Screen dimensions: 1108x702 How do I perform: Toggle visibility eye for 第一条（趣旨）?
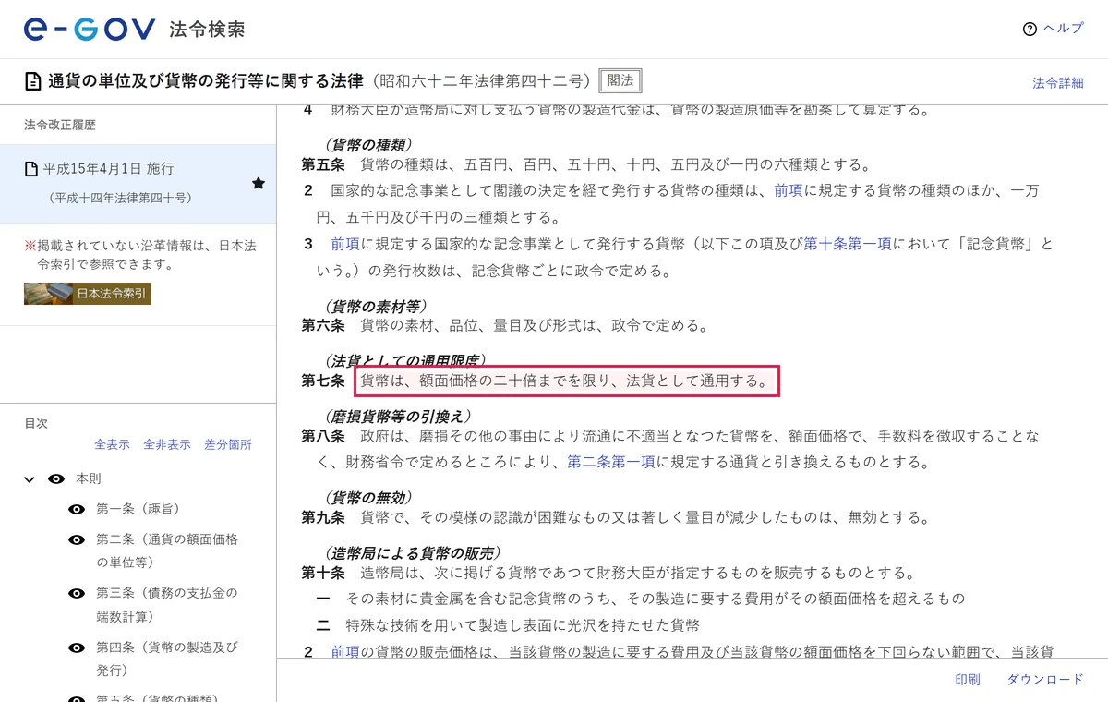coord(77,510)
